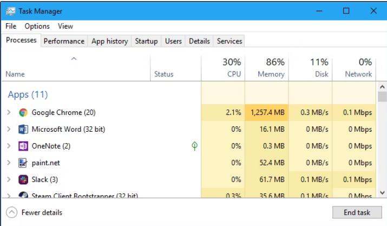The height and width of the screenshot is (226, 387).
Task: Switch to the Startup tab
Action: coord(146,41)
